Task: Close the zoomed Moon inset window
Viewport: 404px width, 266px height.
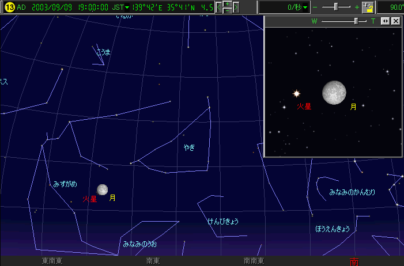Action: click(x=395, y=21)
